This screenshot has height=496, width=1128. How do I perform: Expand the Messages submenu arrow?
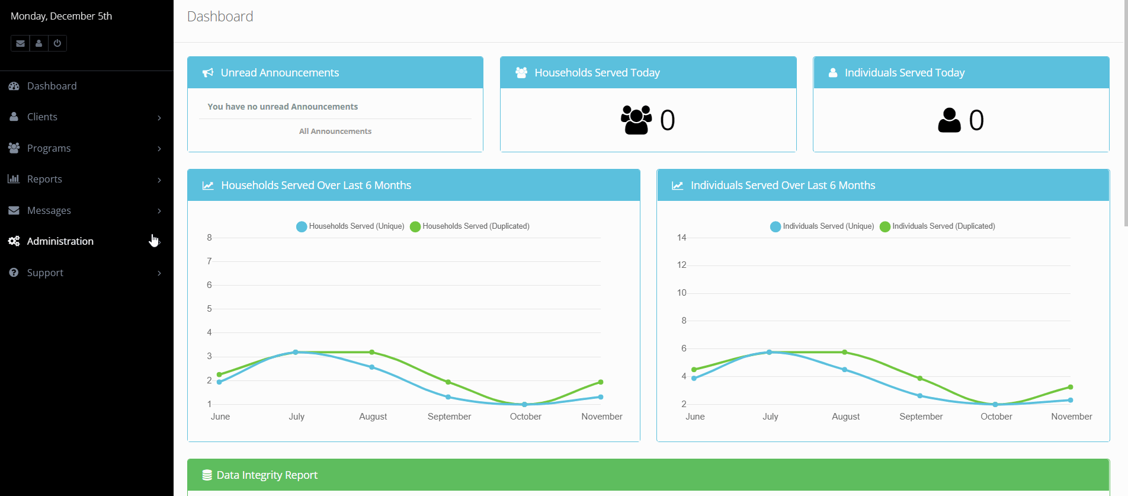tap(159, 210)
